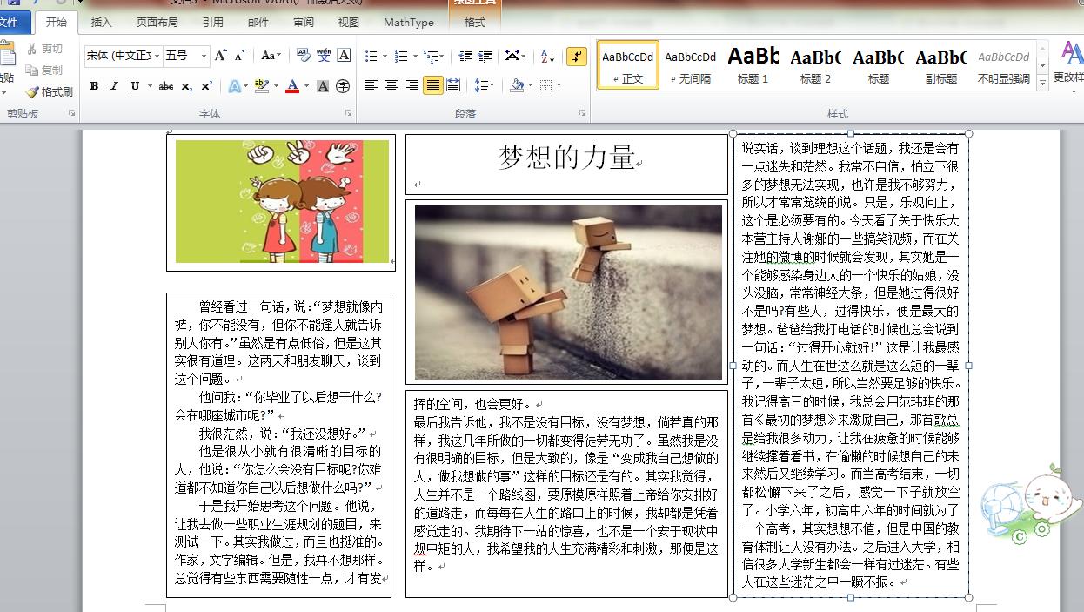Image resolution: width=1084 pixels, height=612 pixels.
Task: Apply the 标题 1 style
Action: [x=753, y=65]
